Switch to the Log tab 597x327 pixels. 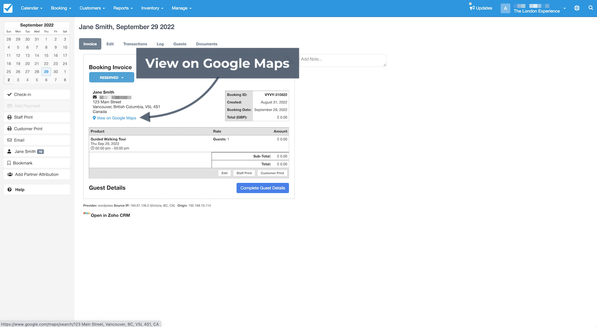click(x=160, y=44)
